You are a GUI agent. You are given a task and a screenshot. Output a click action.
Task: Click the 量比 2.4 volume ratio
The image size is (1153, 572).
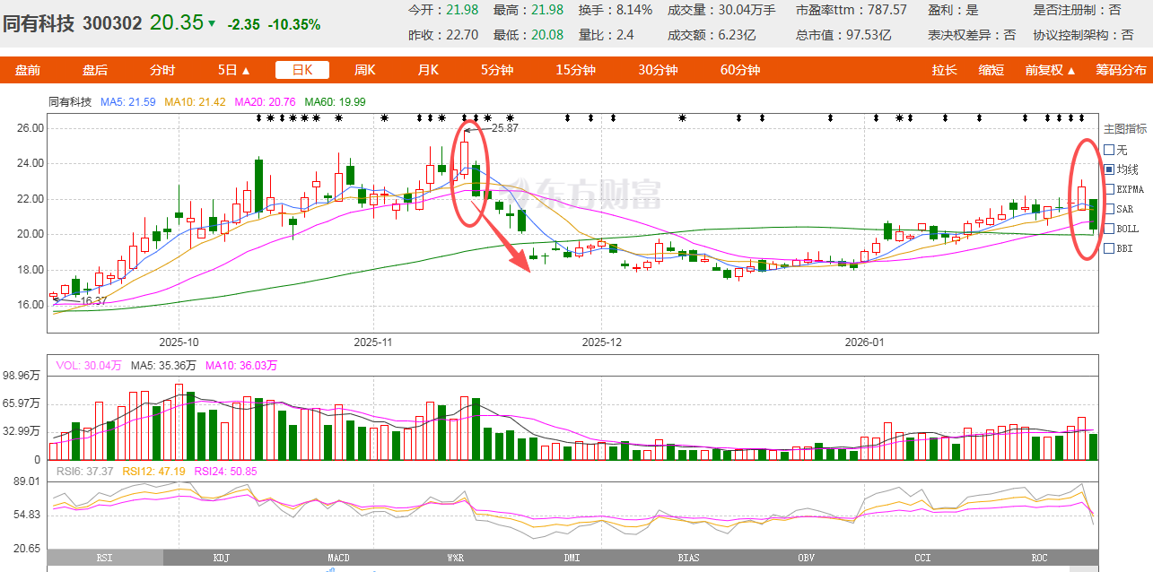point(606,35)
